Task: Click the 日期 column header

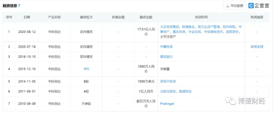Action: tap(27, 17)
